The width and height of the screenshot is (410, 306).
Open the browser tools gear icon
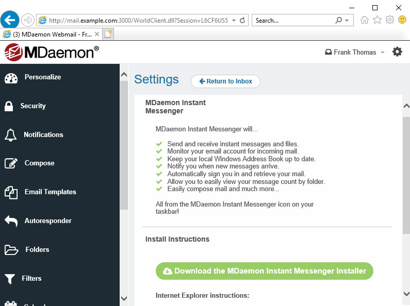click(x=389, y=20)
